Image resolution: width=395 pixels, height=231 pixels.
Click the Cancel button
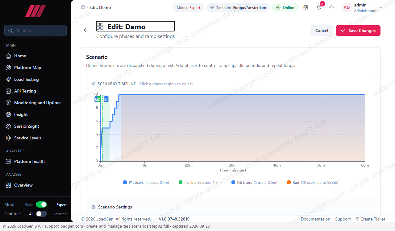point(322,31)
